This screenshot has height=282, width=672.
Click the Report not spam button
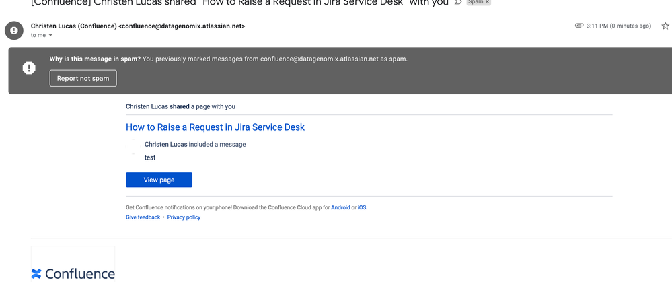[83, 79]
